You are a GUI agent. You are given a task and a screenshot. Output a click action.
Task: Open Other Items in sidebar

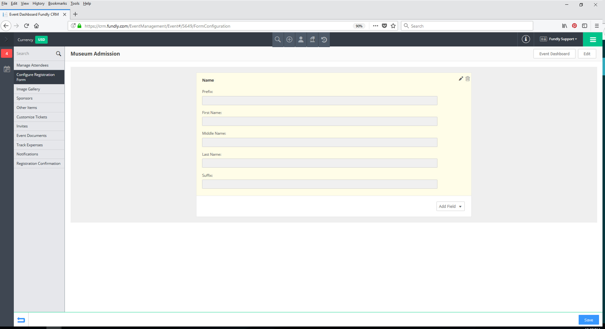coord(39,108)
